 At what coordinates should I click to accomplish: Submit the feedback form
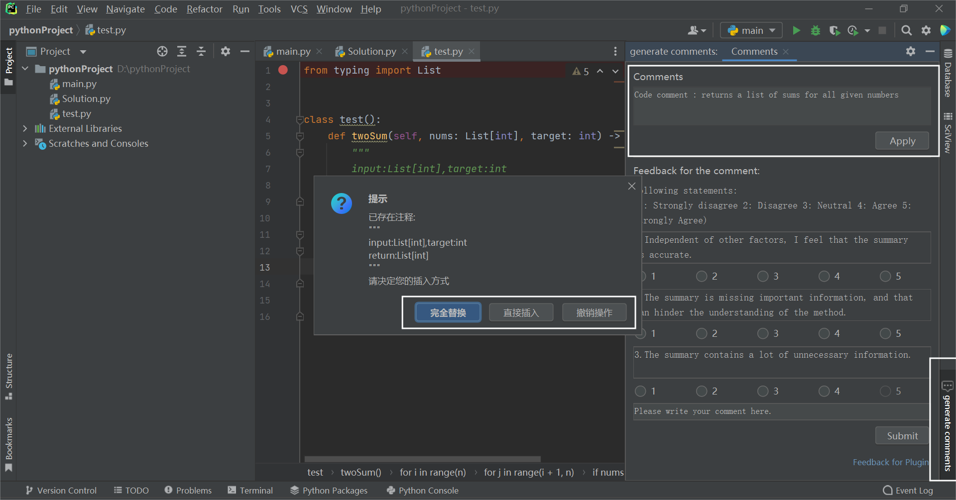[902, 436]
